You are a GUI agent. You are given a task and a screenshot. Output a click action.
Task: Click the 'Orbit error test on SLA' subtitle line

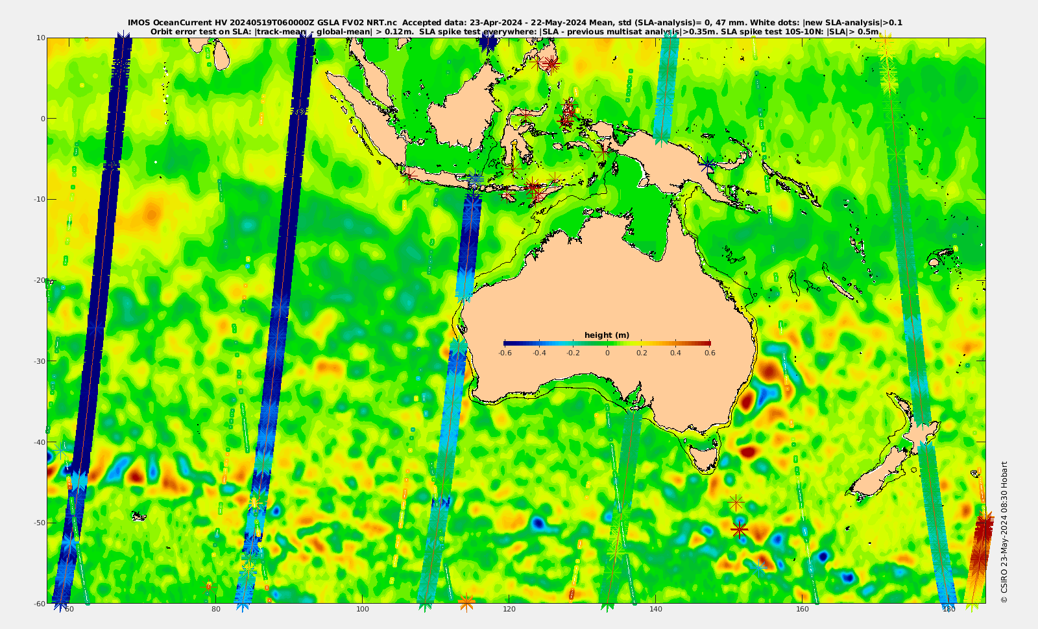point(514,31)
